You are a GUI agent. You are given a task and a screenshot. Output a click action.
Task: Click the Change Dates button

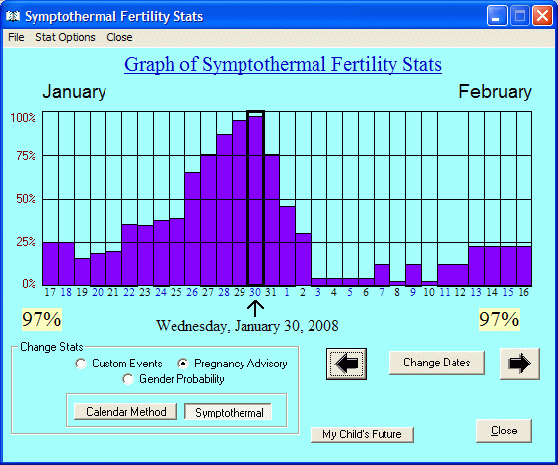[437, 363]
